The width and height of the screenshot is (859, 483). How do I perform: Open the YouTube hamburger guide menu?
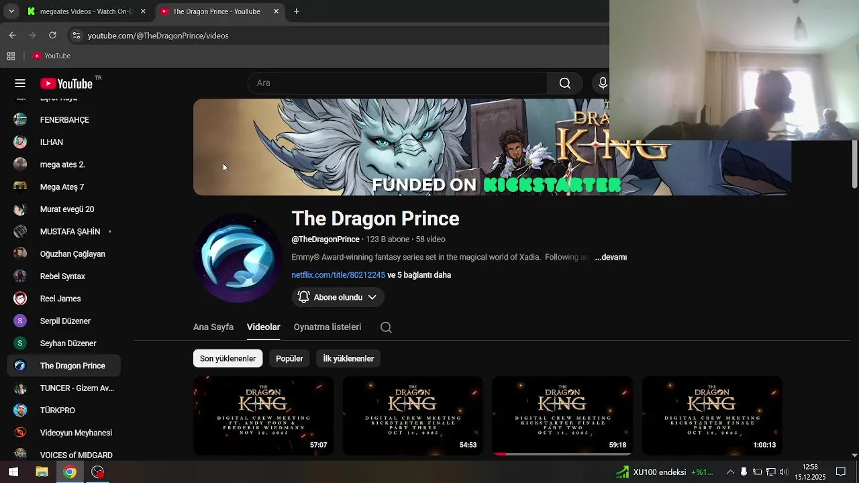pyautogui.click(x=20, y=83)
